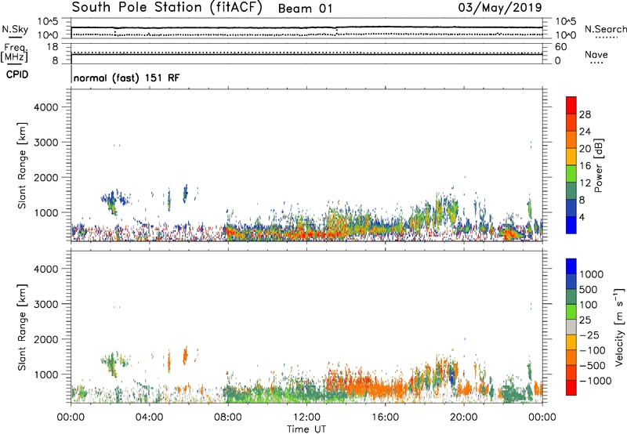Image resolution: width=627 pixels, height=434 pixels.
Task: Click the Velocity colorbar label −1000
Action: click(595, 381)
